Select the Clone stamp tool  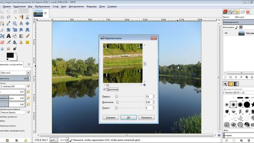tap(21, 43)
